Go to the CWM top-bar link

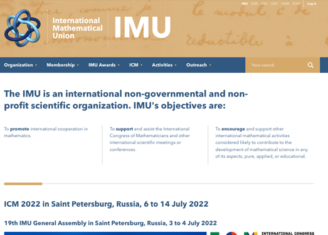click(x=285, y=4)
